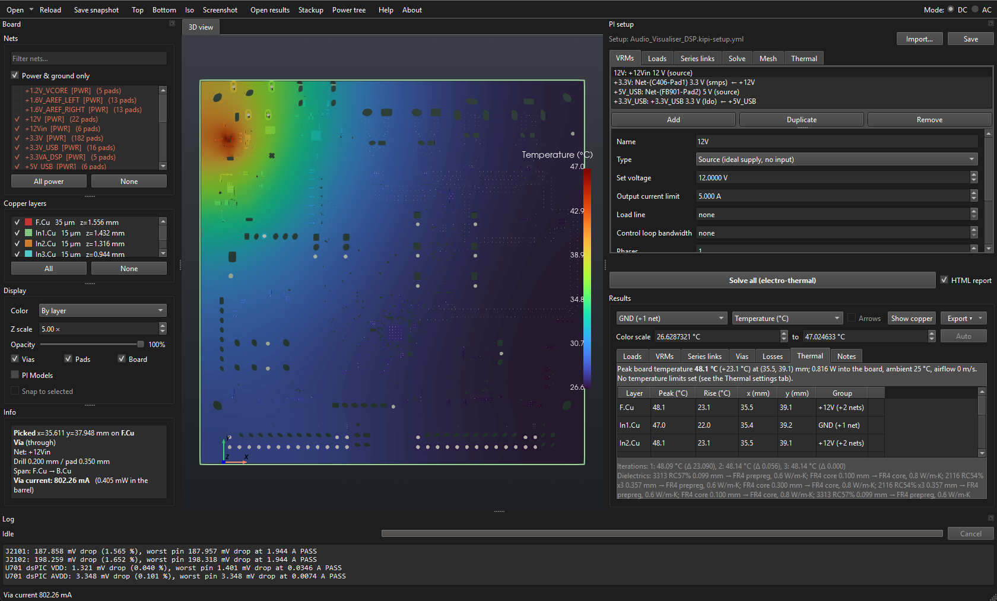The height and width of the screenshot is (601, 997).
Task: Click the Screenshot toolbar item
Action: [220, 10]
